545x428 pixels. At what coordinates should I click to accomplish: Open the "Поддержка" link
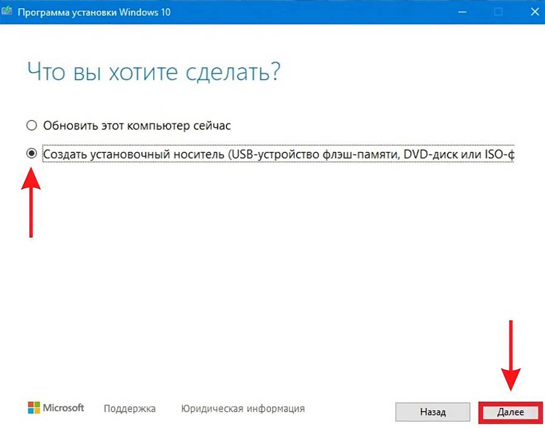point(130,409)
